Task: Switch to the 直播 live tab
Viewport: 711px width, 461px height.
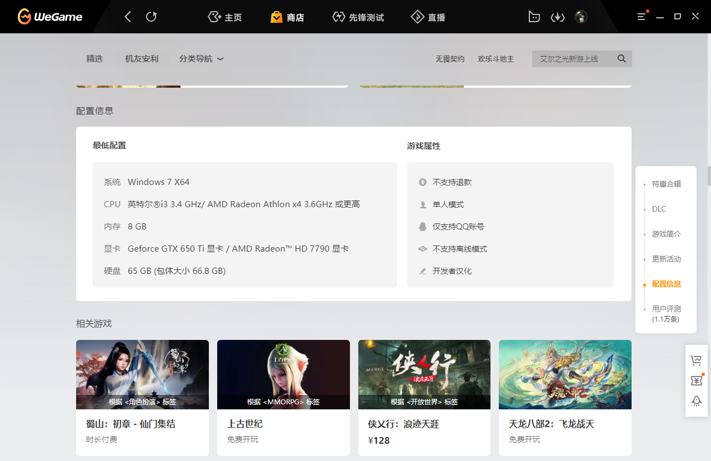Action: 428,17
